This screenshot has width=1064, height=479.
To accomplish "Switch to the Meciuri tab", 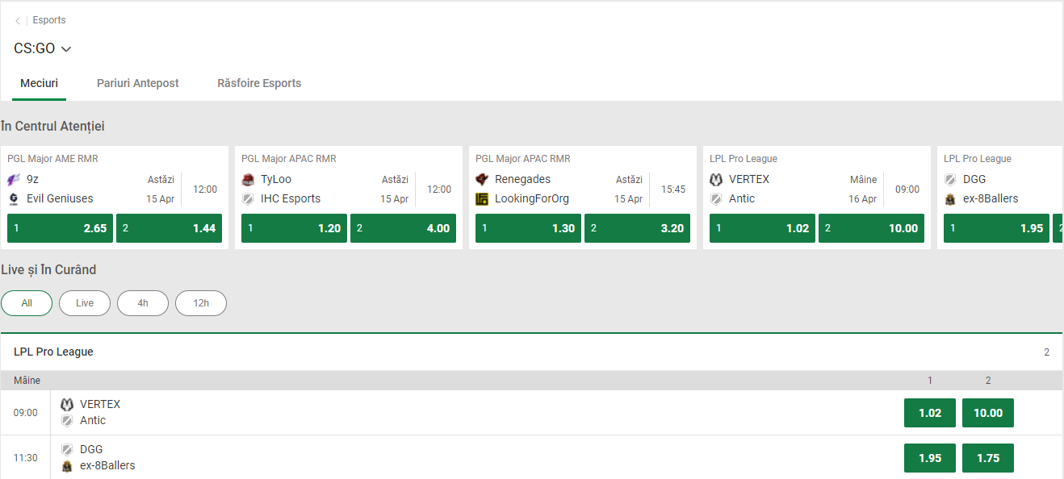I will coord(39,83).
